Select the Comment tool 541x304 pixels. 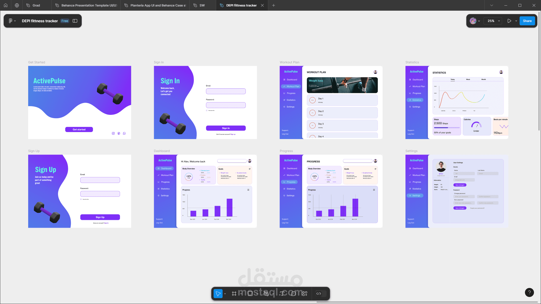(293, 294)
